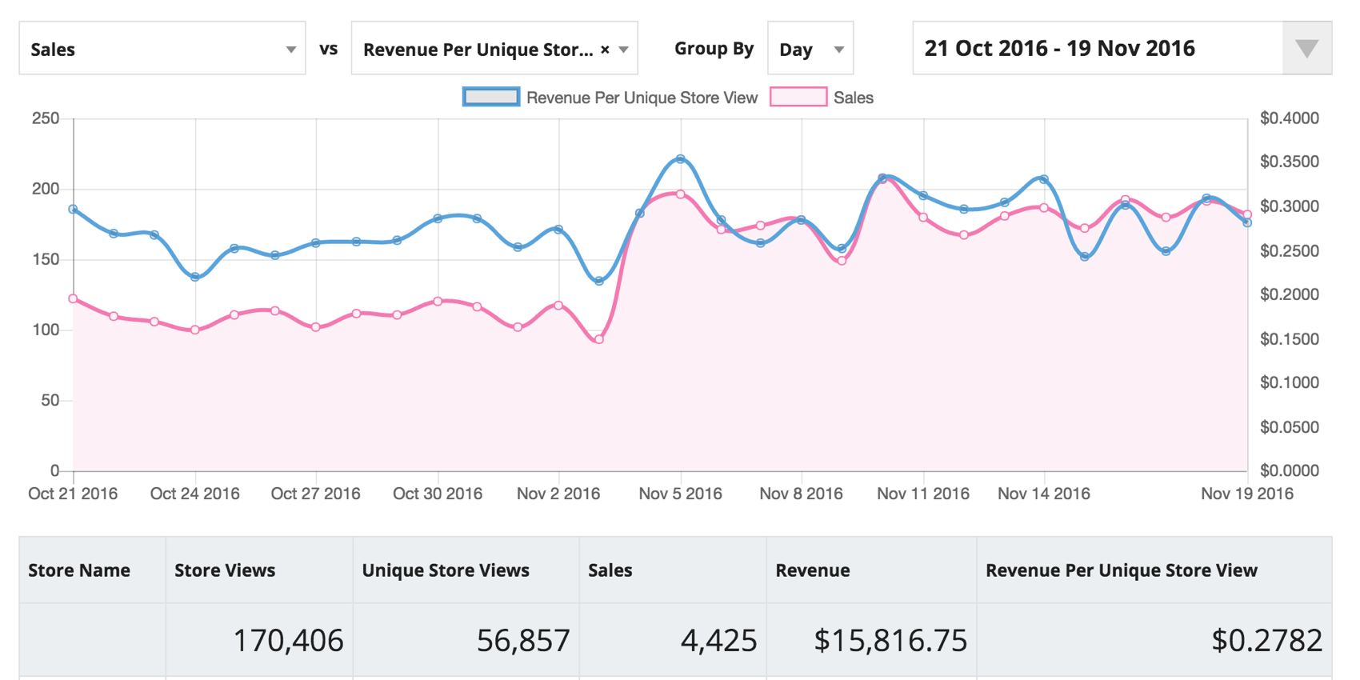
Task: Open the Group By Day dropdown
Action: click(810, 49)
